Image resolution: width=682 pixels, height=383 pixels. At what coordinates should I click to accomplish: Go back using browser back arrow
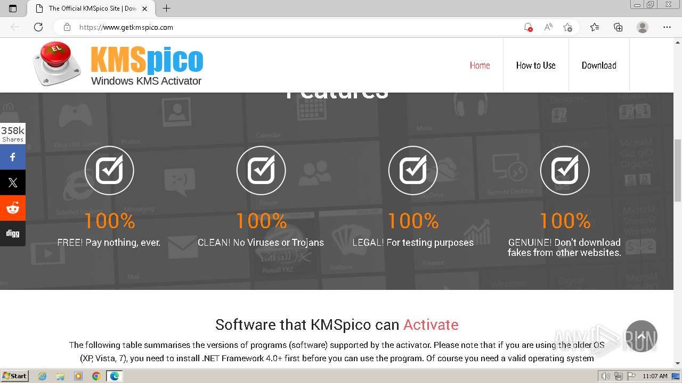pos(15,27)
